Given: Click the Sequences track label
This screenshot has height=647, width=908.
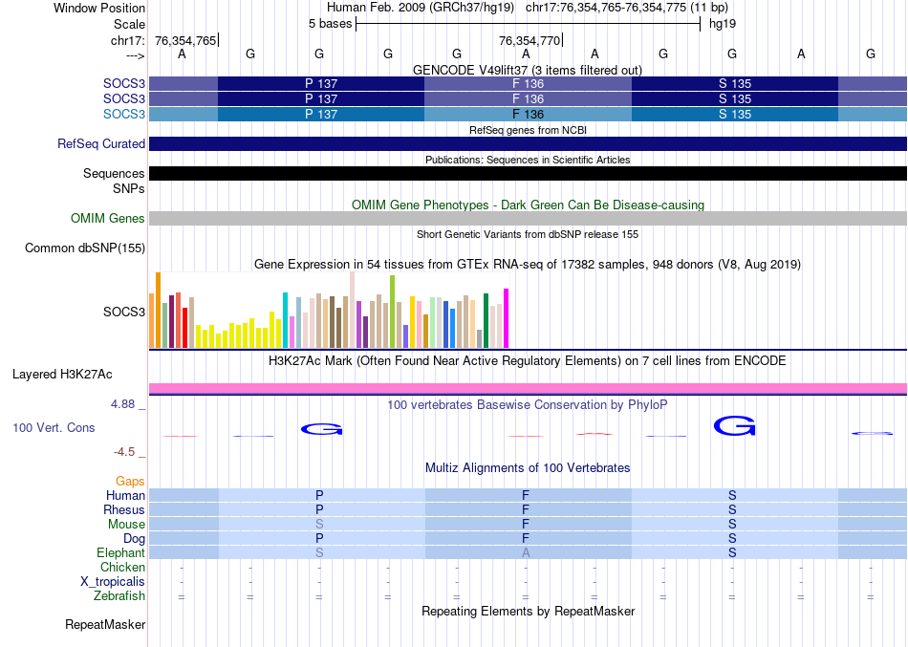Looking at the screenshot, I should [114, 173].
